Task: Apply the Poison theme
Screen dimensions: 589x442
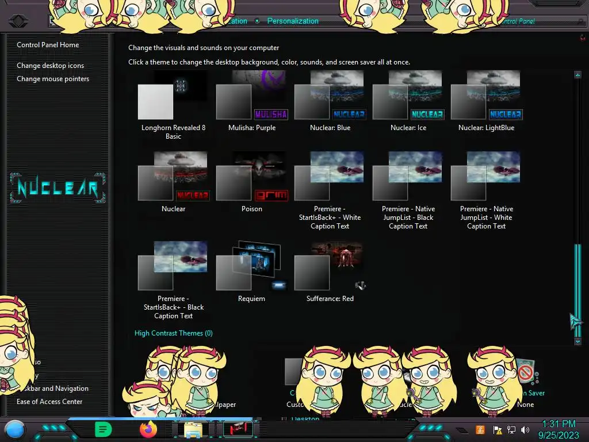Action: pyautogui.click(x=252, y=182)
